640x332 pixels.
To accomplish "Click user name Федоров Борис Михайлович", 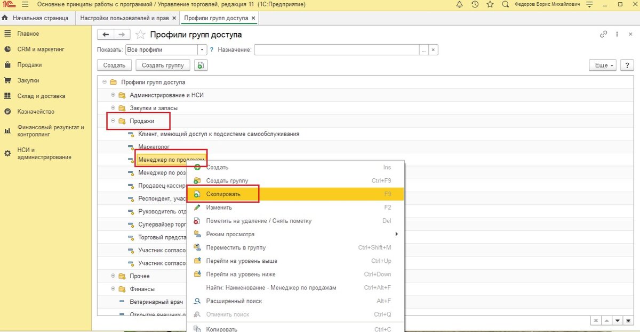I will pos(546,4).
